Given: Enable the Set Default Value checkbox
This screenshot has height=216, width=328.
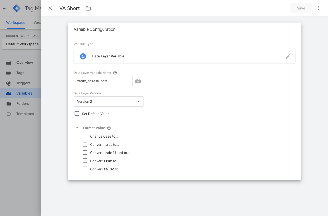Looking at the screenshot, I should [x=77, y=114].
